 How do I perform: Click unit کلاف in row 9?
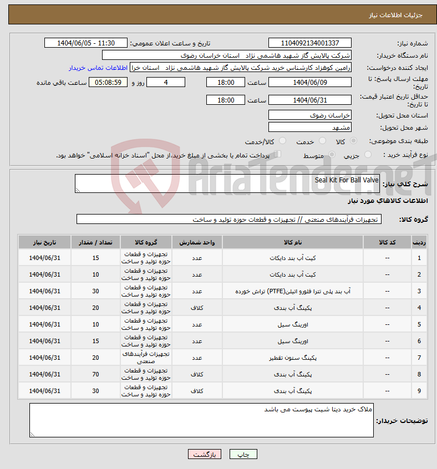(x=197, y=391)
